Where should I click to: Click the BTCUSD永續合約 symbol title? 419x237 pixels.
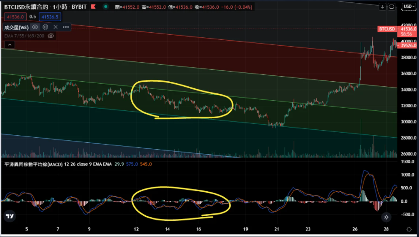[26, 7]
